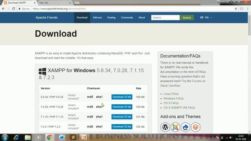
Task: Open OS X XAMPP-VM FAQs link
Action: (x=179, y=108)
